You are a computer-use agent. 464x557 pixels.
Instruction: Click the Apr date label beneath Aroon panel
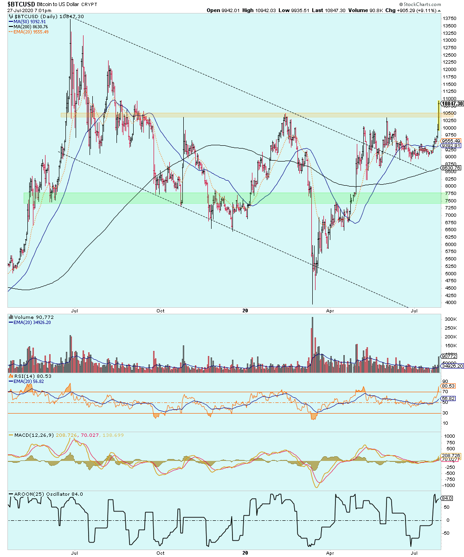[330, 553]
